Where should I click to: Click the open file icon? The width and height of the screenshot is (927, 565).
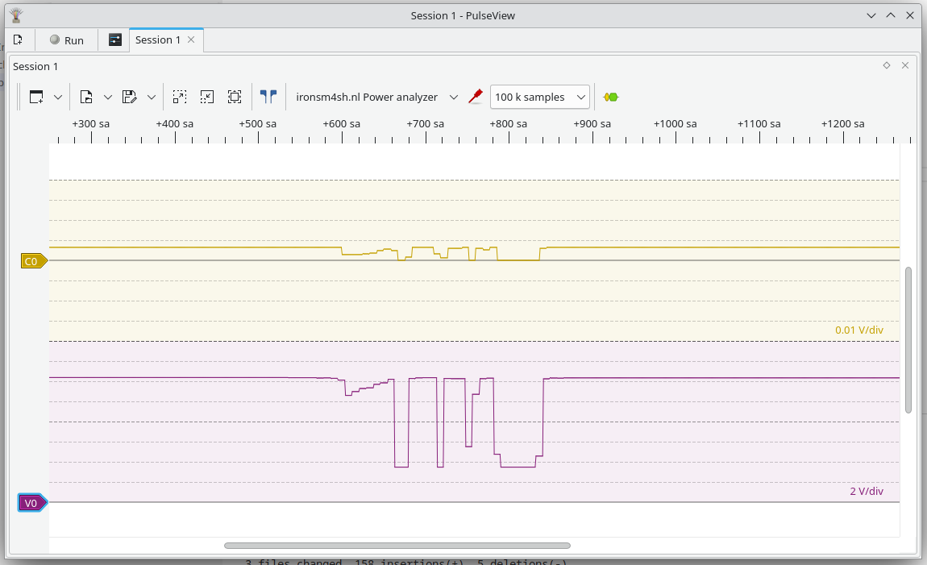point(86,97)
